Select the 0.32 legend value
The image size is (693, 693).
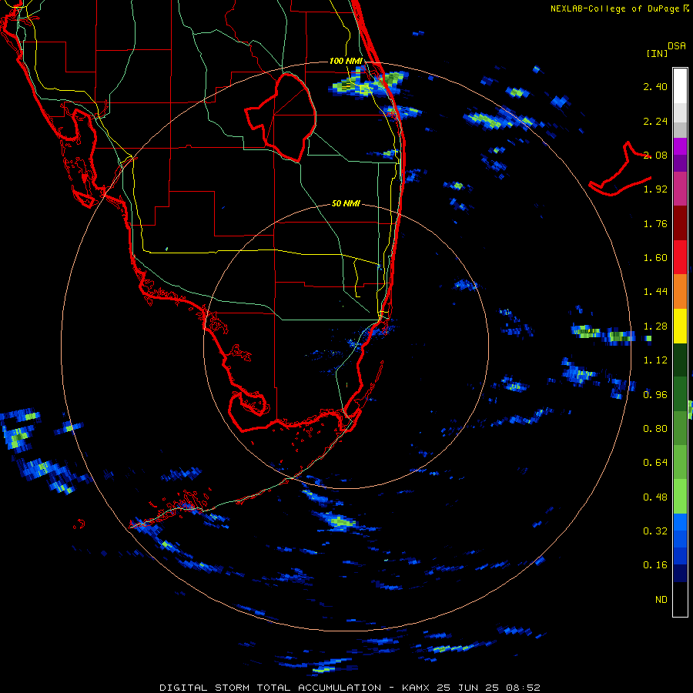click(x=655, y=531)
